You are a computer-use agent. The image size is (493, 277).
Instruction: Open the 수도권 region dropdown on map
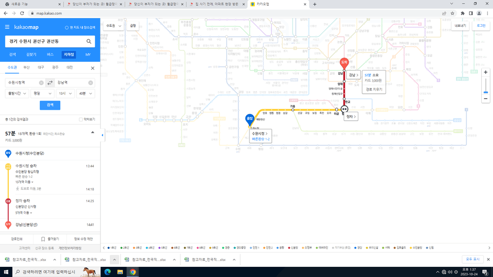pyautogui.click(x=113, y=26)
